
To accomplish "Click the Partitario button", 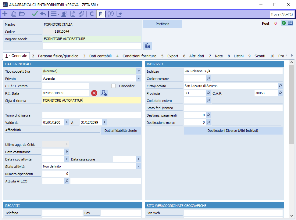I will pos(162,24).
